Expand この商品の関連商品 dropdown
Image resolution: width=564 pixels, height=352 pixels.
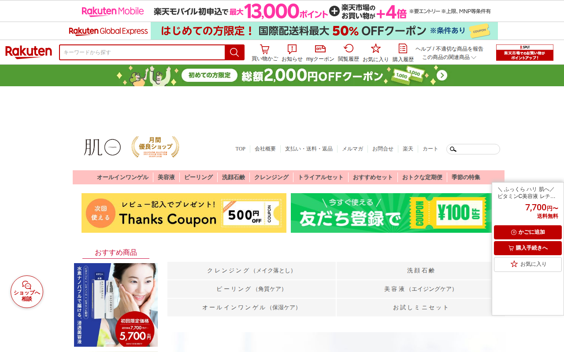tap(449, 57)
